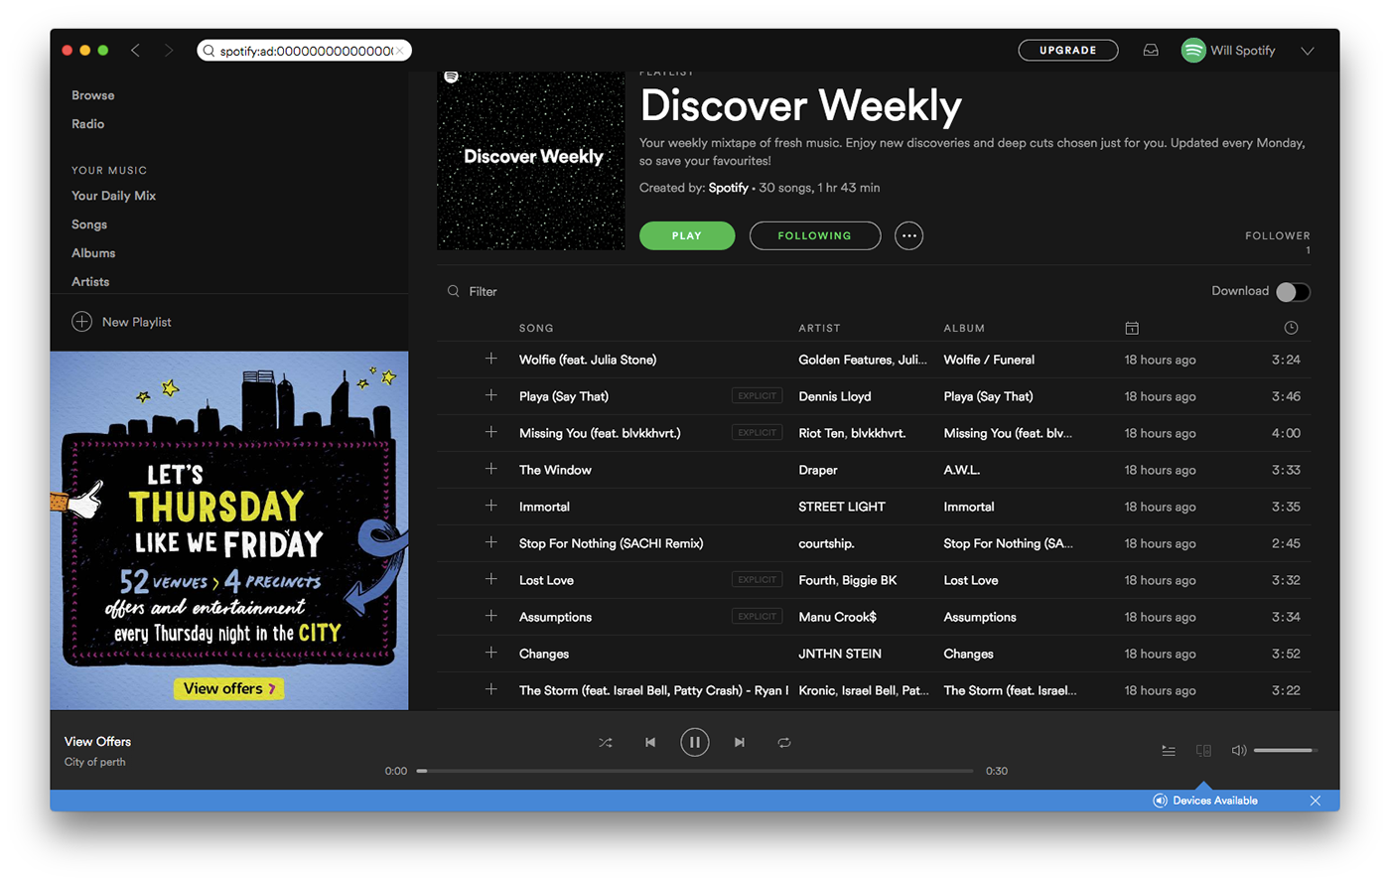Sort by duration clock icon
This screenshot has width=1390, height=883.
(x=1291, y=328)
